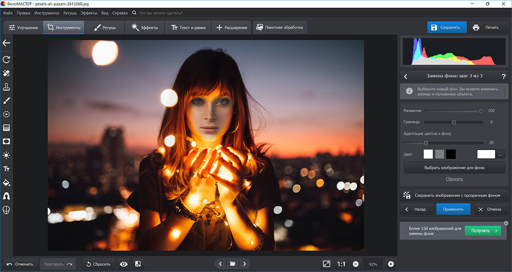Go back using the chevron beside Замена фона
This screenshot has height=272, width=512.
coord(406,76)
